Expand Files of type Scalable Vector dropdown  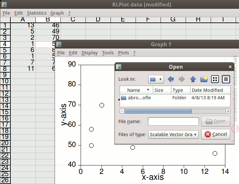click(x=173, y=134)
